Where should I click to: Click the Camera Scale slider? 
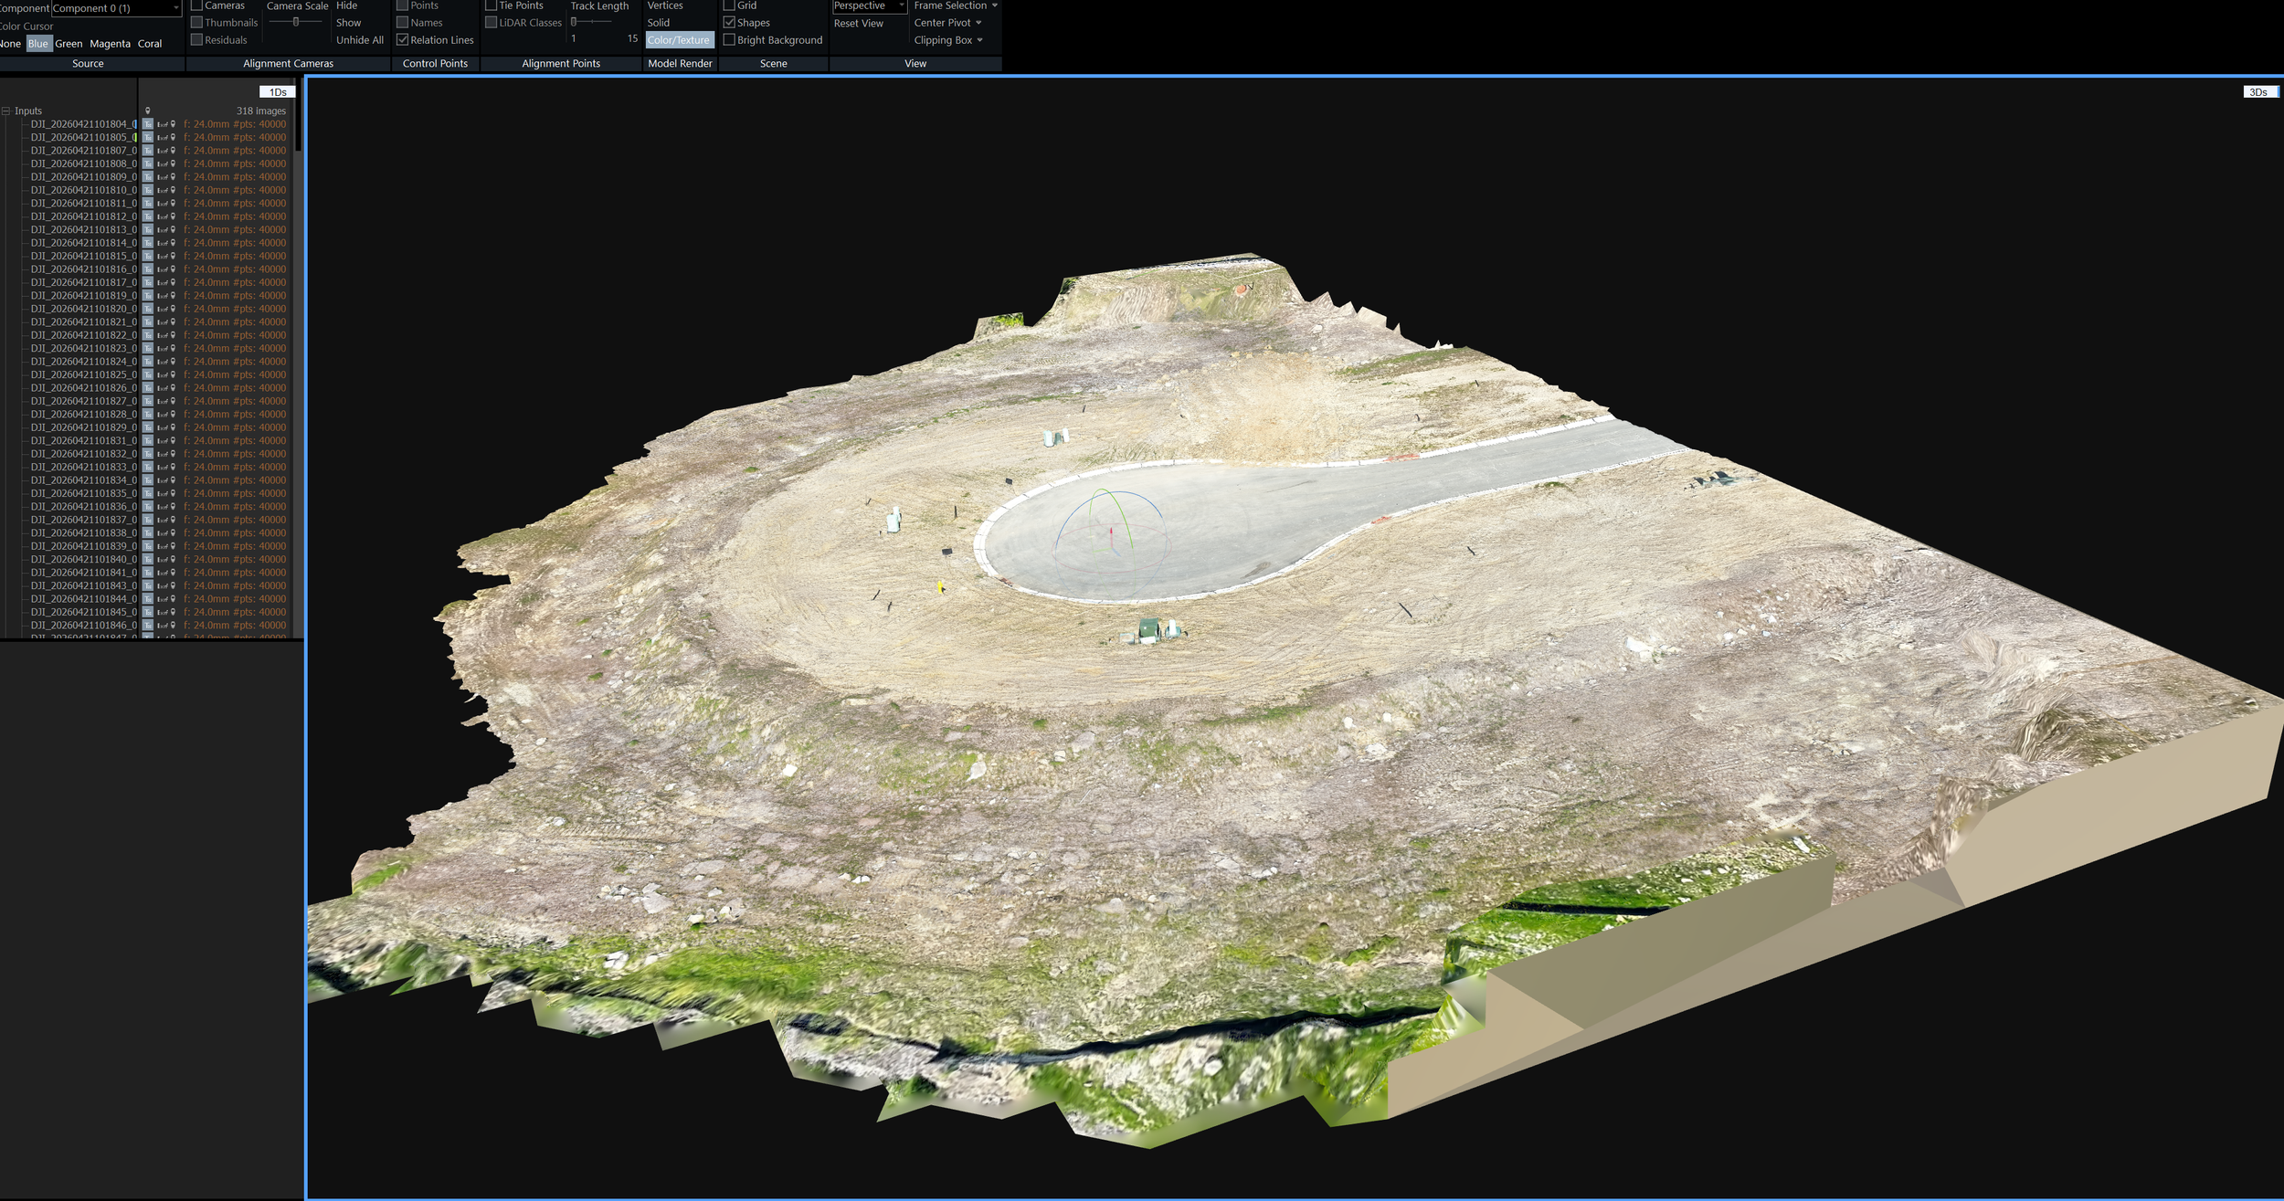click(x=297, y=22)
